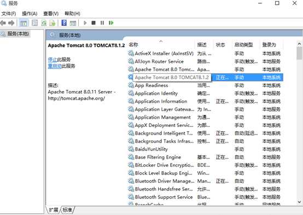Screen dimensions: 303x215
Task: Select Application Information service
Action: tap(206, 101)
